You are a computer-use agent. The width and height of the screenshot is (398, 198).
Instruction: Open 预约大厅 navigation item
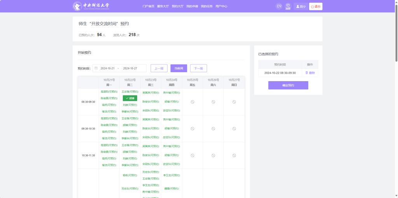click(x=178, y=7)
